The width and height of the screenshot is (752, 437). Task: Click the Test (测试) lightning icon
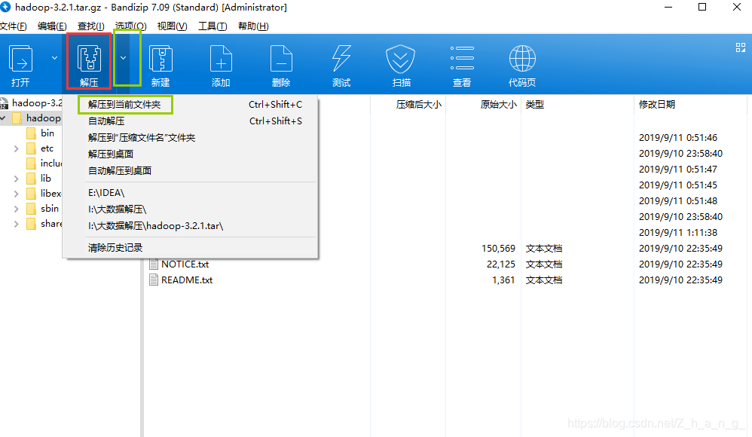[x=341, y=60]
